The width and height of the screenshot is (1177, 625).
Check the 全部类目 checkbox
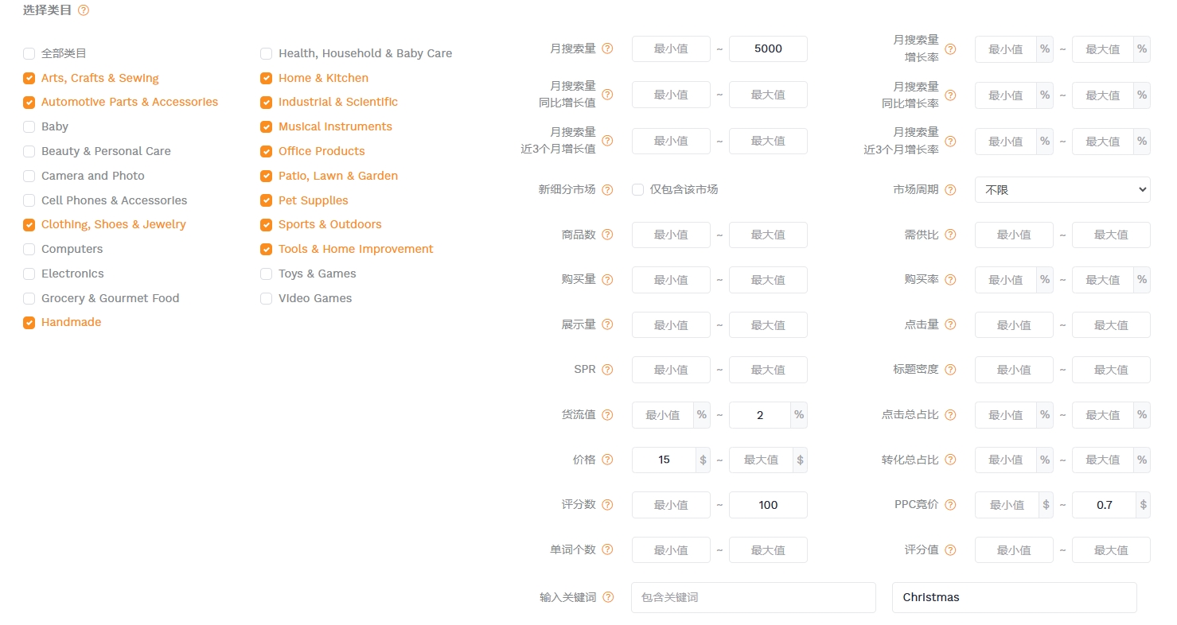click(29, 53)
